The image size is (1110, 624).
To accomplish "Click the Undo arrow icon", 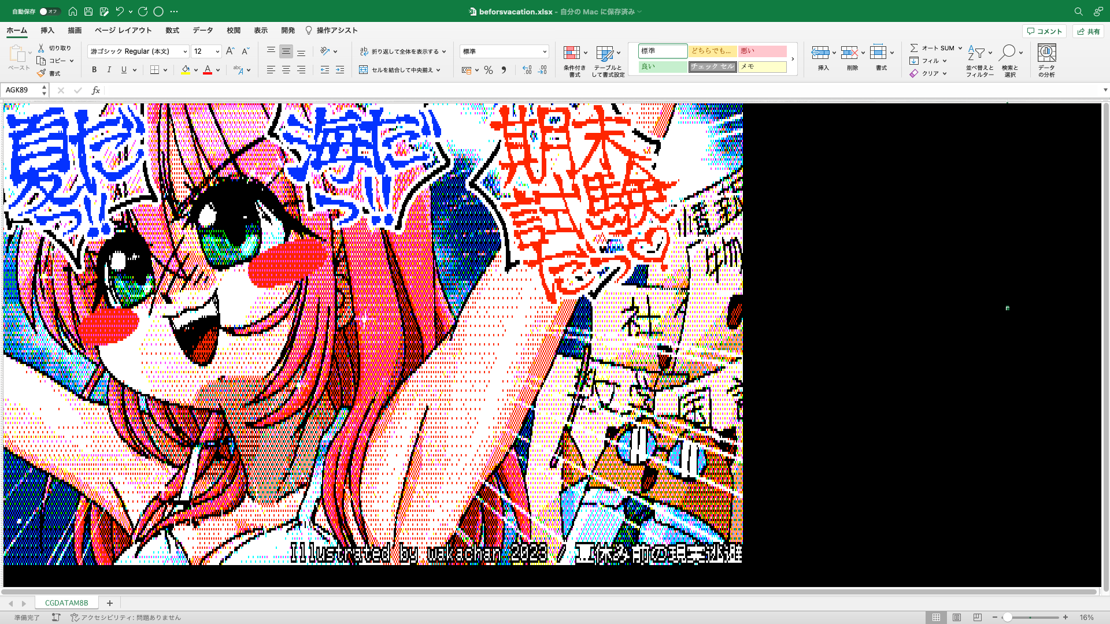I will [120, 11].
